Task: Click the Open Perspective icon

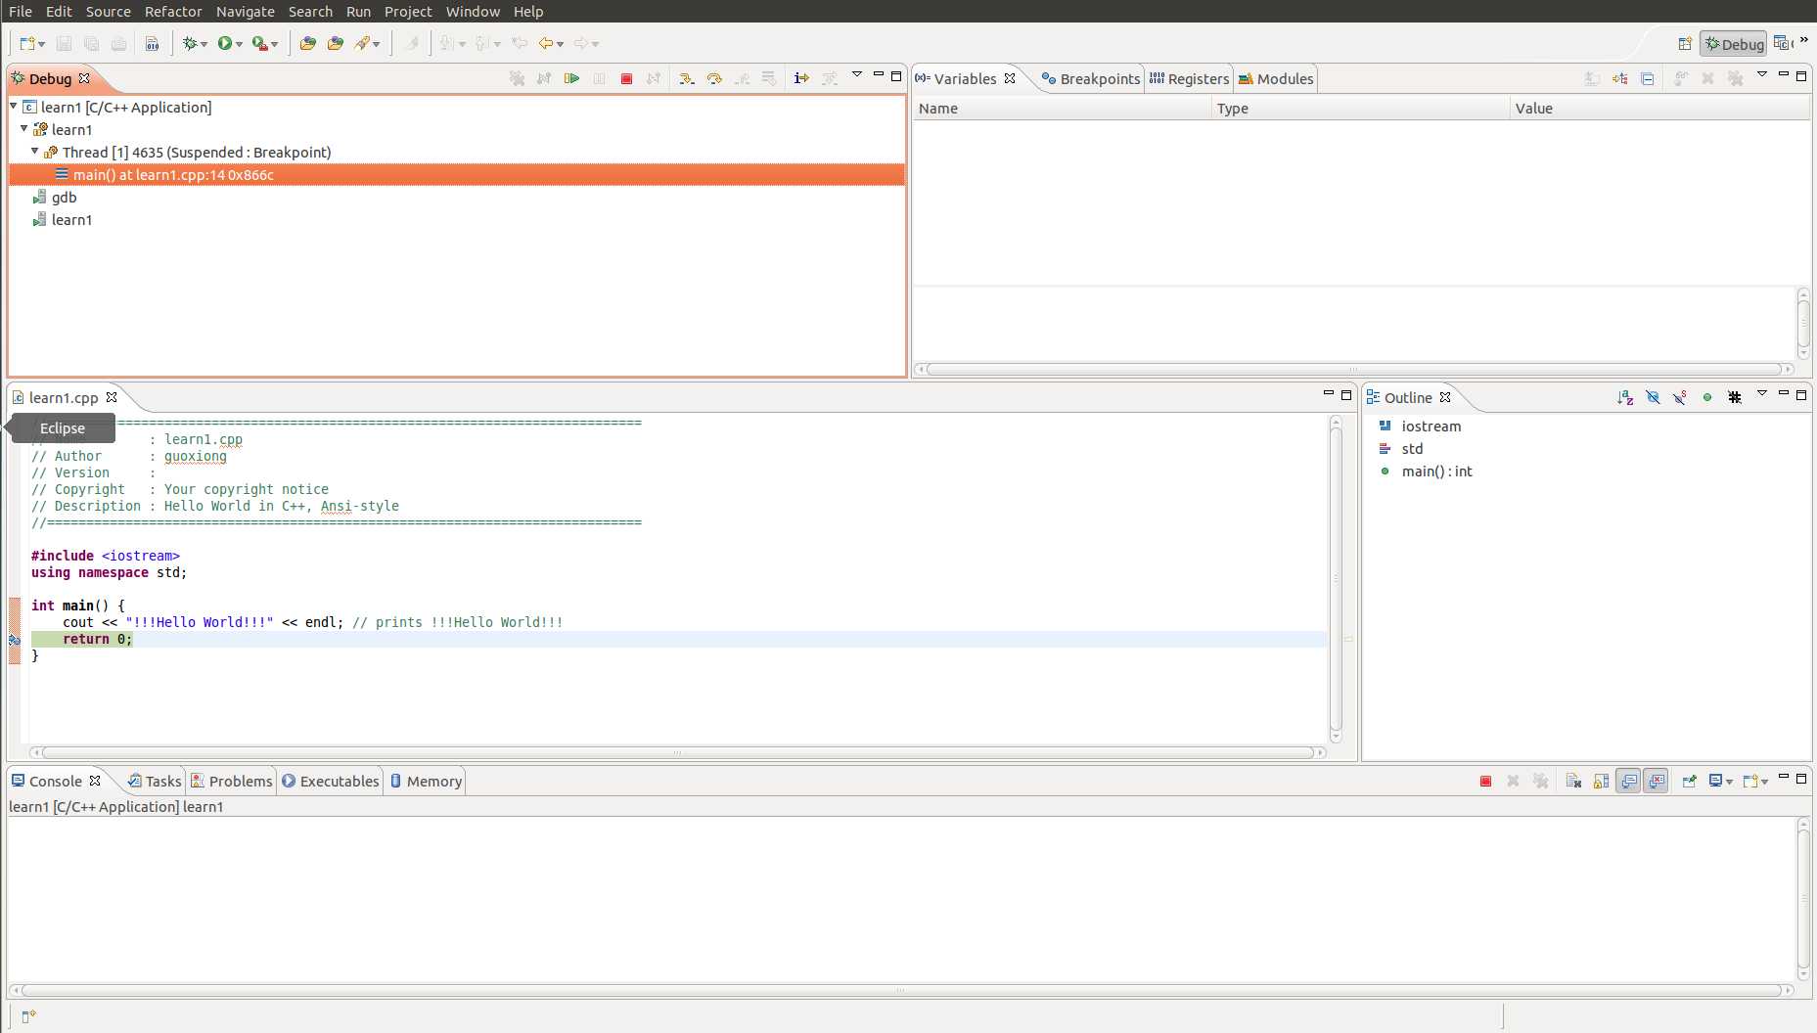Action: click(x=1685, y=43)
